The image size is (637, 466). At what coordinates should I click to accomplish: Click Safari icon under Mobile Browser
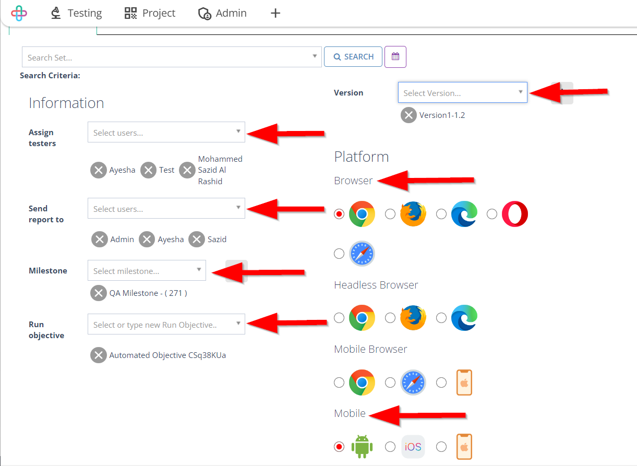[413, 383]
